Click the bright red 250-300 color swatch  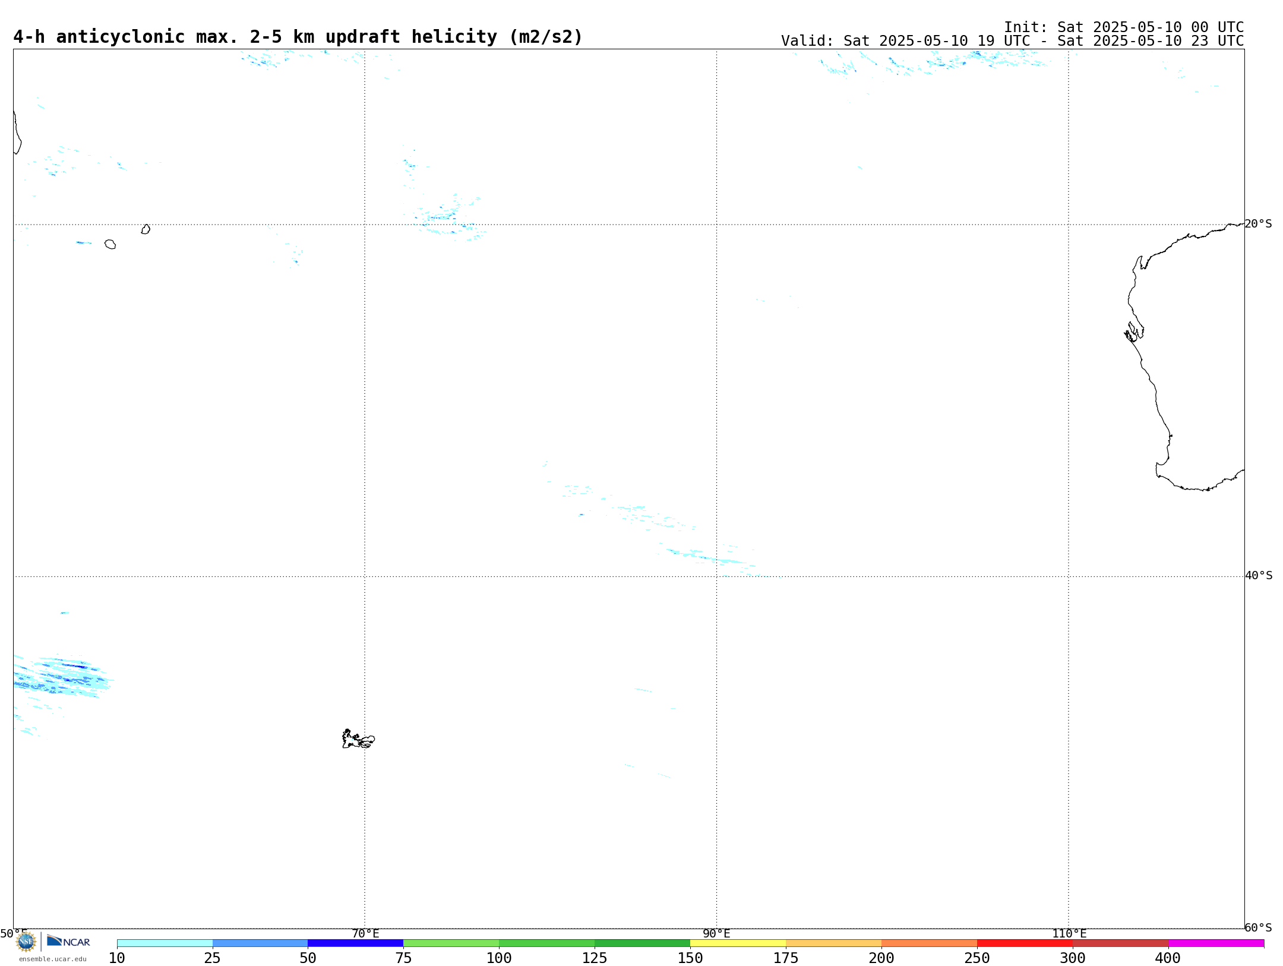[1025, 943]
